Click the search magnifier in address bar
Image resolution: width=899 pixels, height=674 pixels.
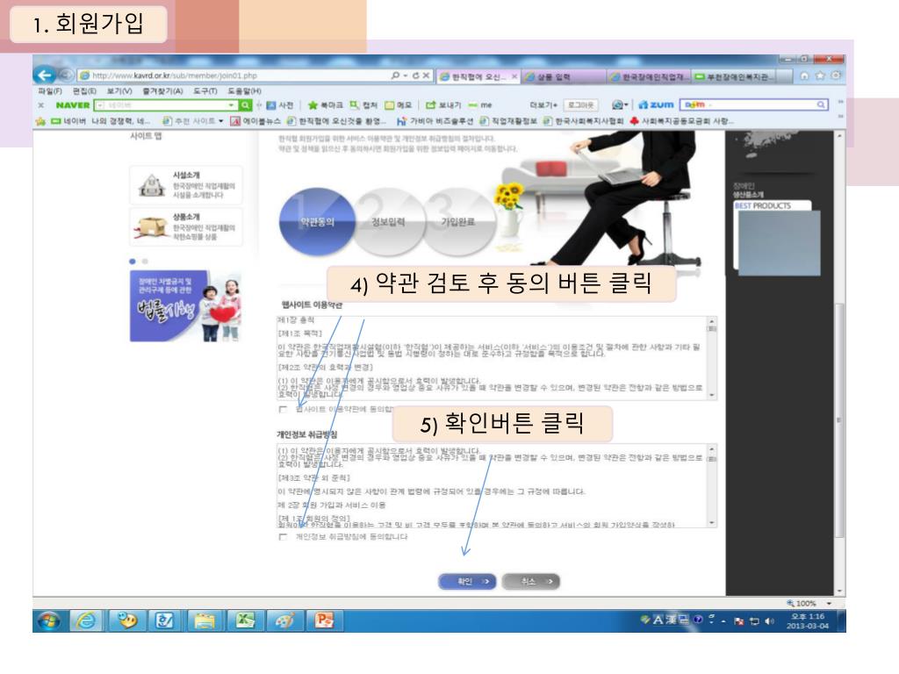[395, 75]
